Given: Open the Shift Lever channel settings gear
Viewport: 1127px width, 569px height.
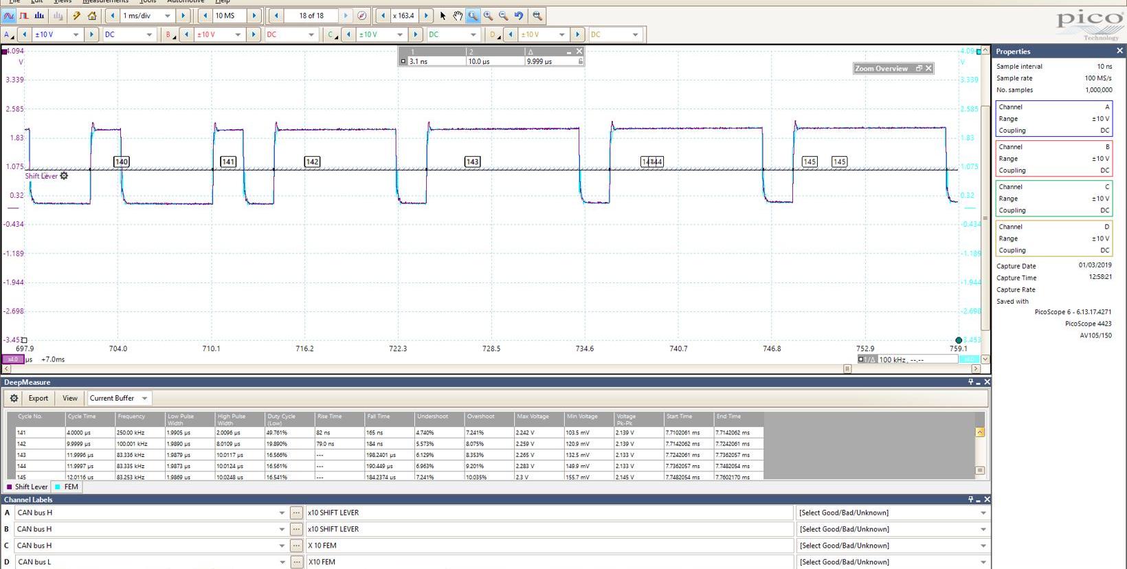Looking at the screenshot, I should click(x=64, y=176).
